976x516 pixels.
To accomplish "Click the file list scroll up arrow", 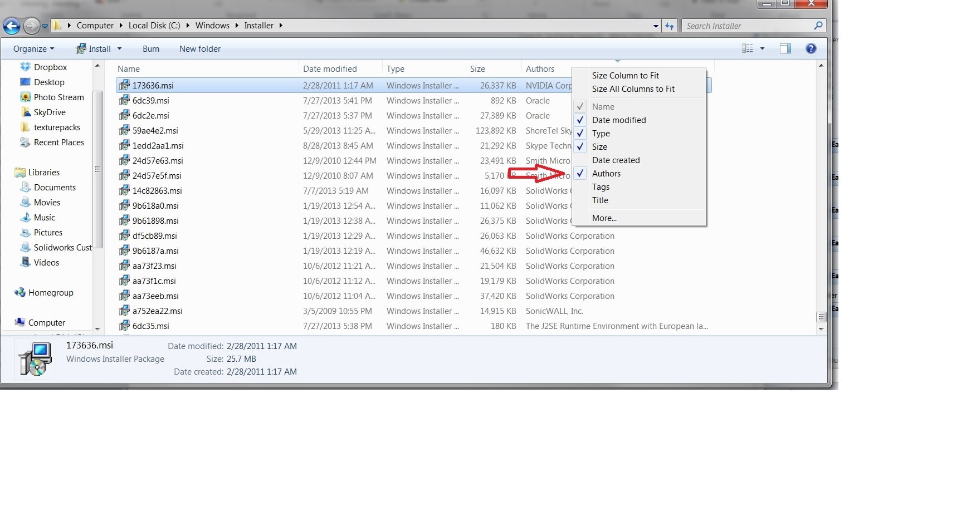I will 821,66.
